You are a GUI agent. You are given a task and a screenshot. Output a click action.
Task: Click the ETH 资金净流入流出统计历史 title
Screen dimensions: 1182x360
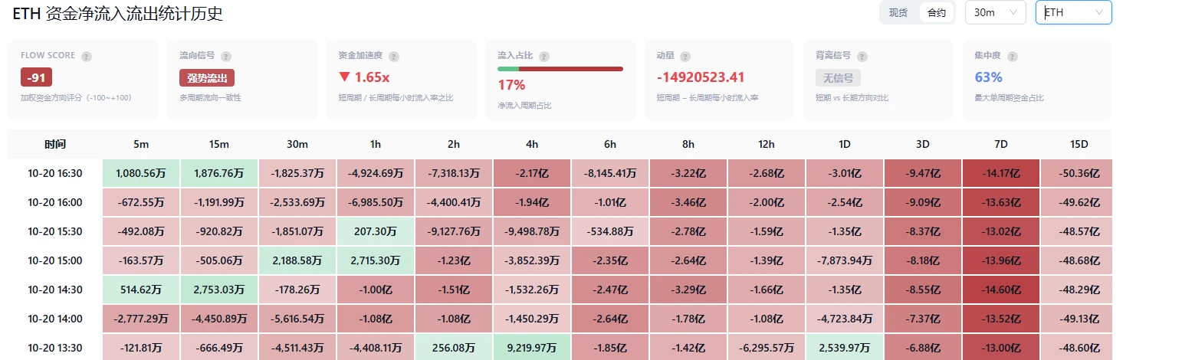[x=117, y=13]
